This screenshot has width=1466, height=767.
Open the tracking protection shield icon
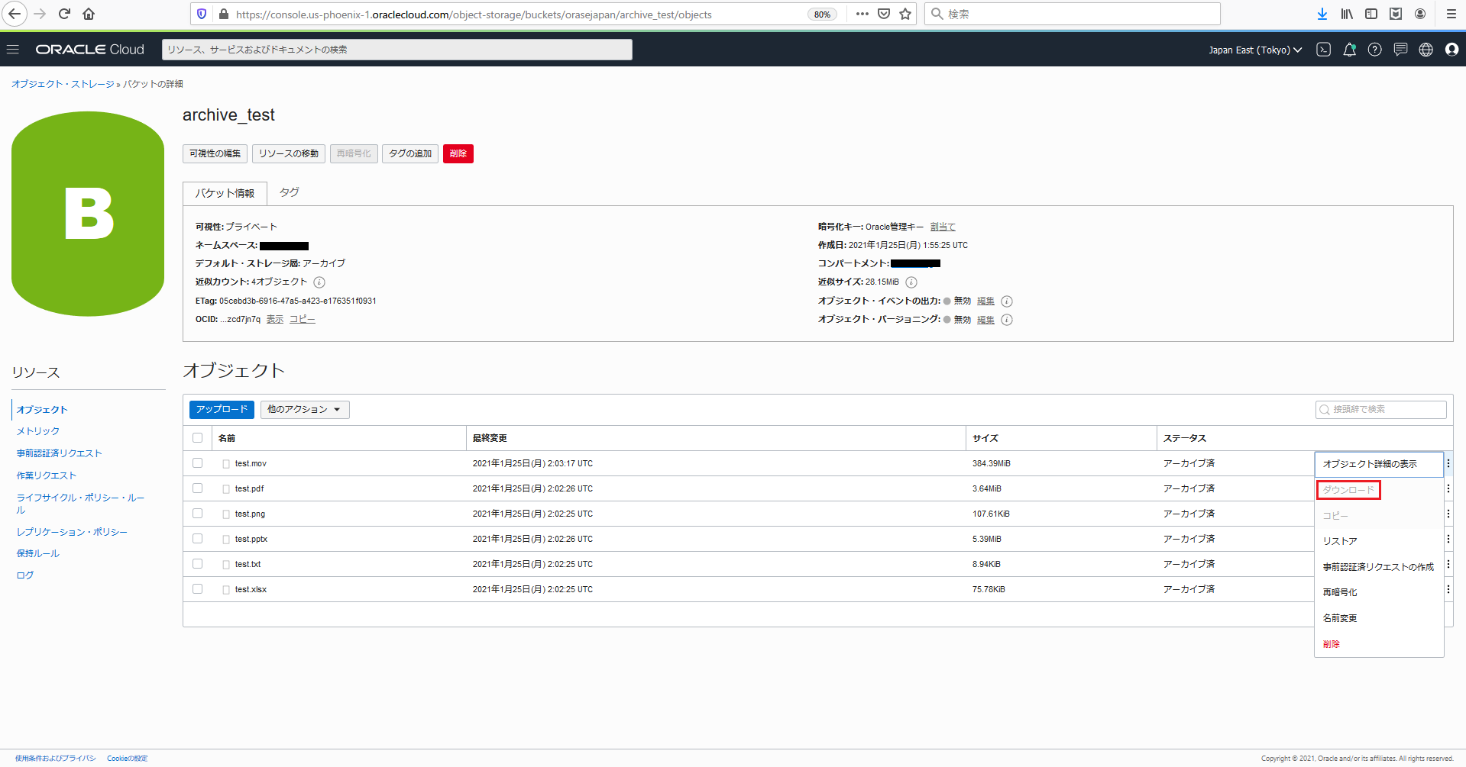202,14
